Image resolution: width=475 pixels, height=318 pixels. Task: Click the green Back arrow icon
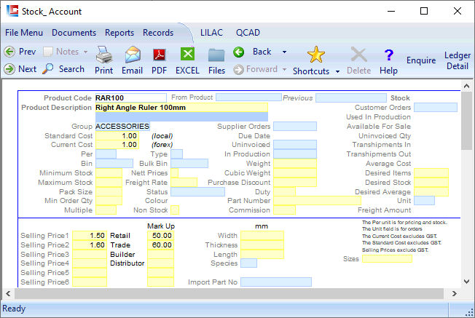point(239,52)
